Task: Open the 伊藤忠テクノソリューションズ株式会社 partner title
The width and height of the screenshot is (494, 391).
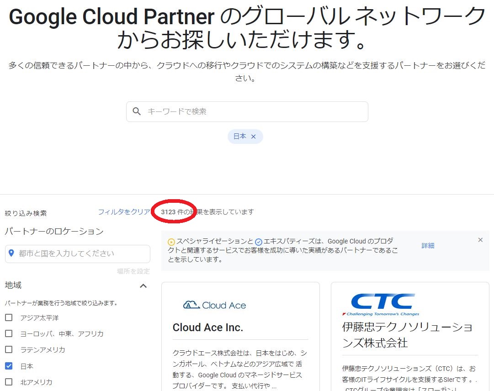Action: [407, 335]
